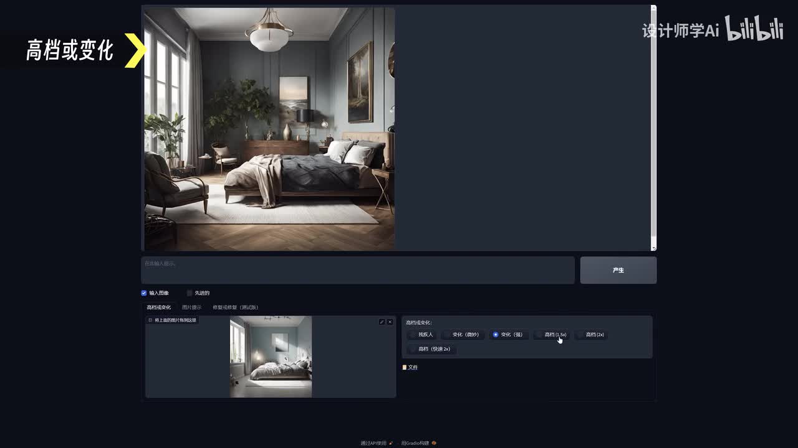Image resolution: width=798 pixels, height=448 pixels.
Task: Switch to the 图片提示 tab
Action: [x=191, y=307]
